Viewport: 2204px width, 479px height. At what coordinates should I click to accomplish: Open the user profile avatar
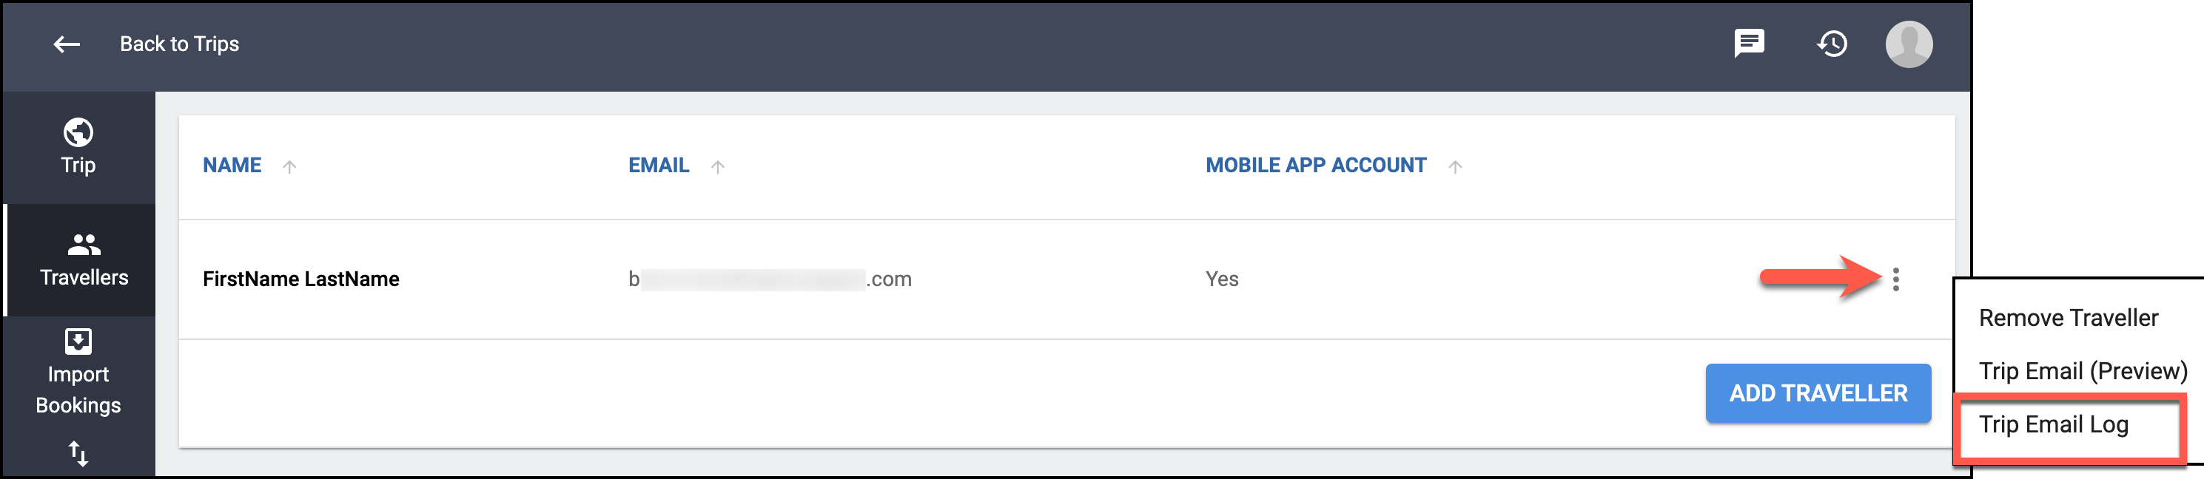[x=1909, y=44]
